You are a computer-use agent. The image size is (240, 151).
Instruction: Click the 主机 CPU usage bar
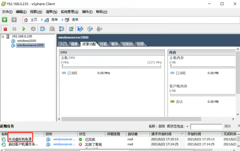[111, 66]
